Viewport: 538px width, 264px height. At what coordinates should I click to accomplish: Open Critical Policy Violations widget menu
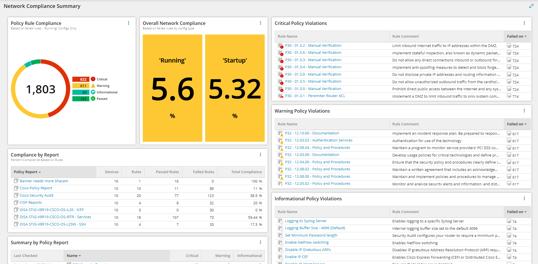click(x=524, y=23)
